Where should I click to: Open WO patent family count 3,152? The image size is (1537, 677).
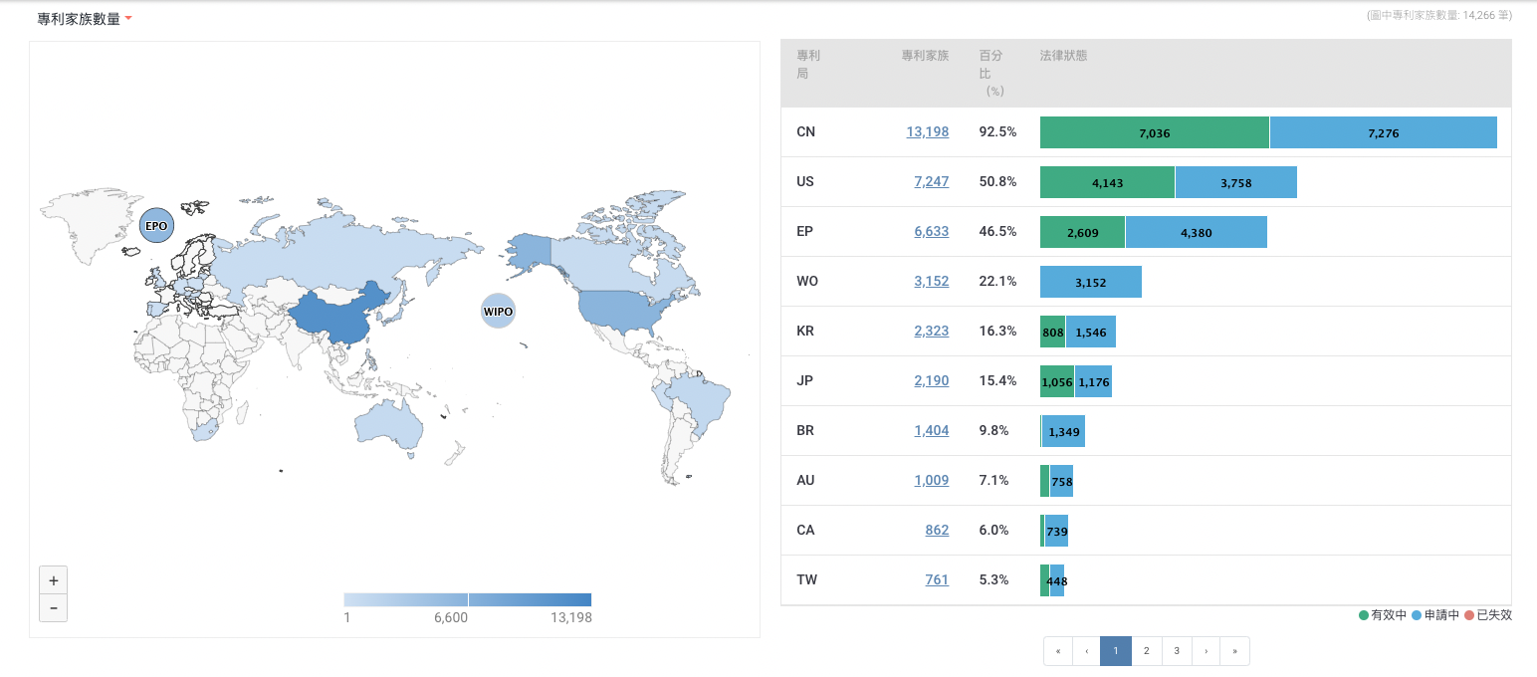(x=931, y=281)
